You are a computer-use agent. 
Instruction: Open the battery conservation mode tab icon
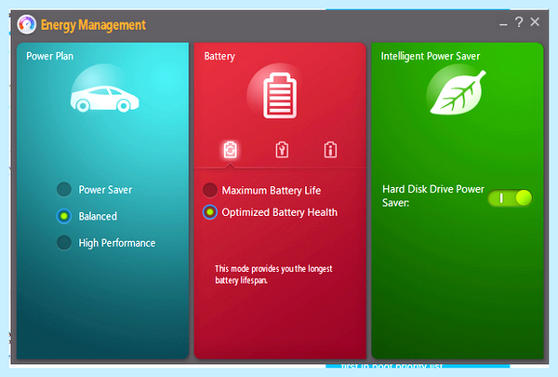tap(231, 150)
